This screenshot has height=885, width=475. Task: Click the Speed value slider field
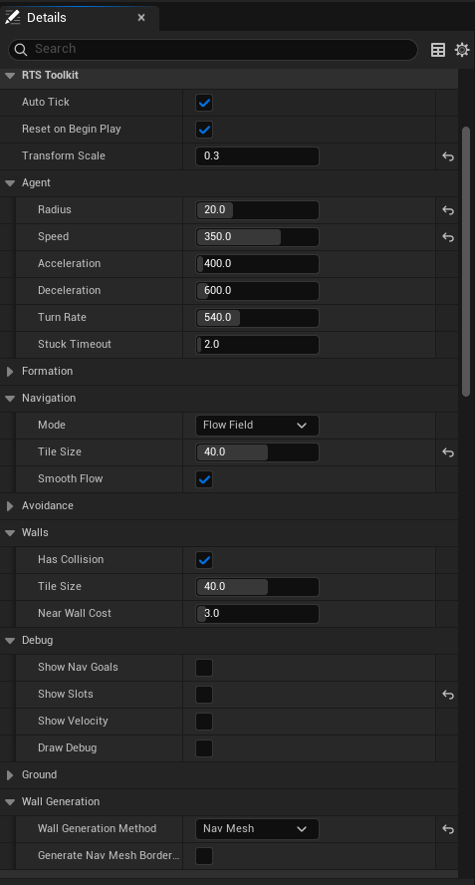[257, 237]
